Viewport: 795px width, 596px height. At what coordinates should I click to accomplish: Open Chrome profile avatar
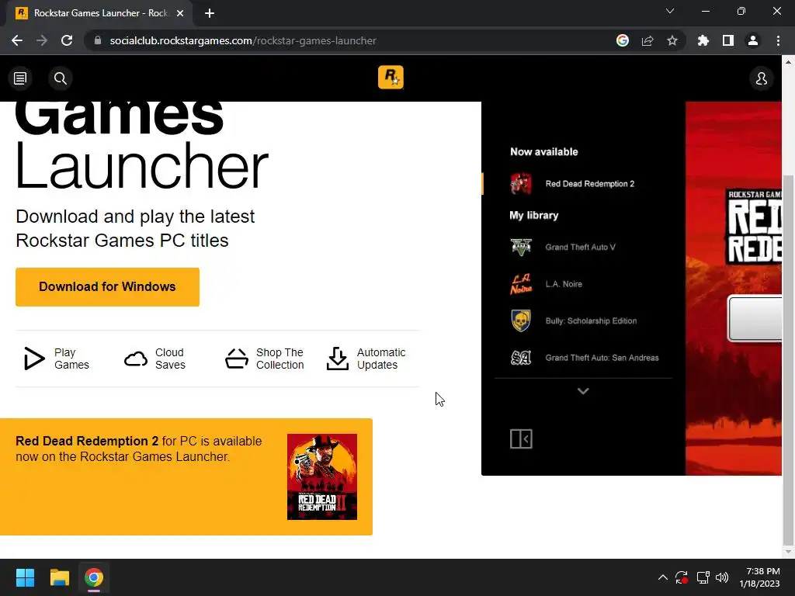click(x=753, y=40)
